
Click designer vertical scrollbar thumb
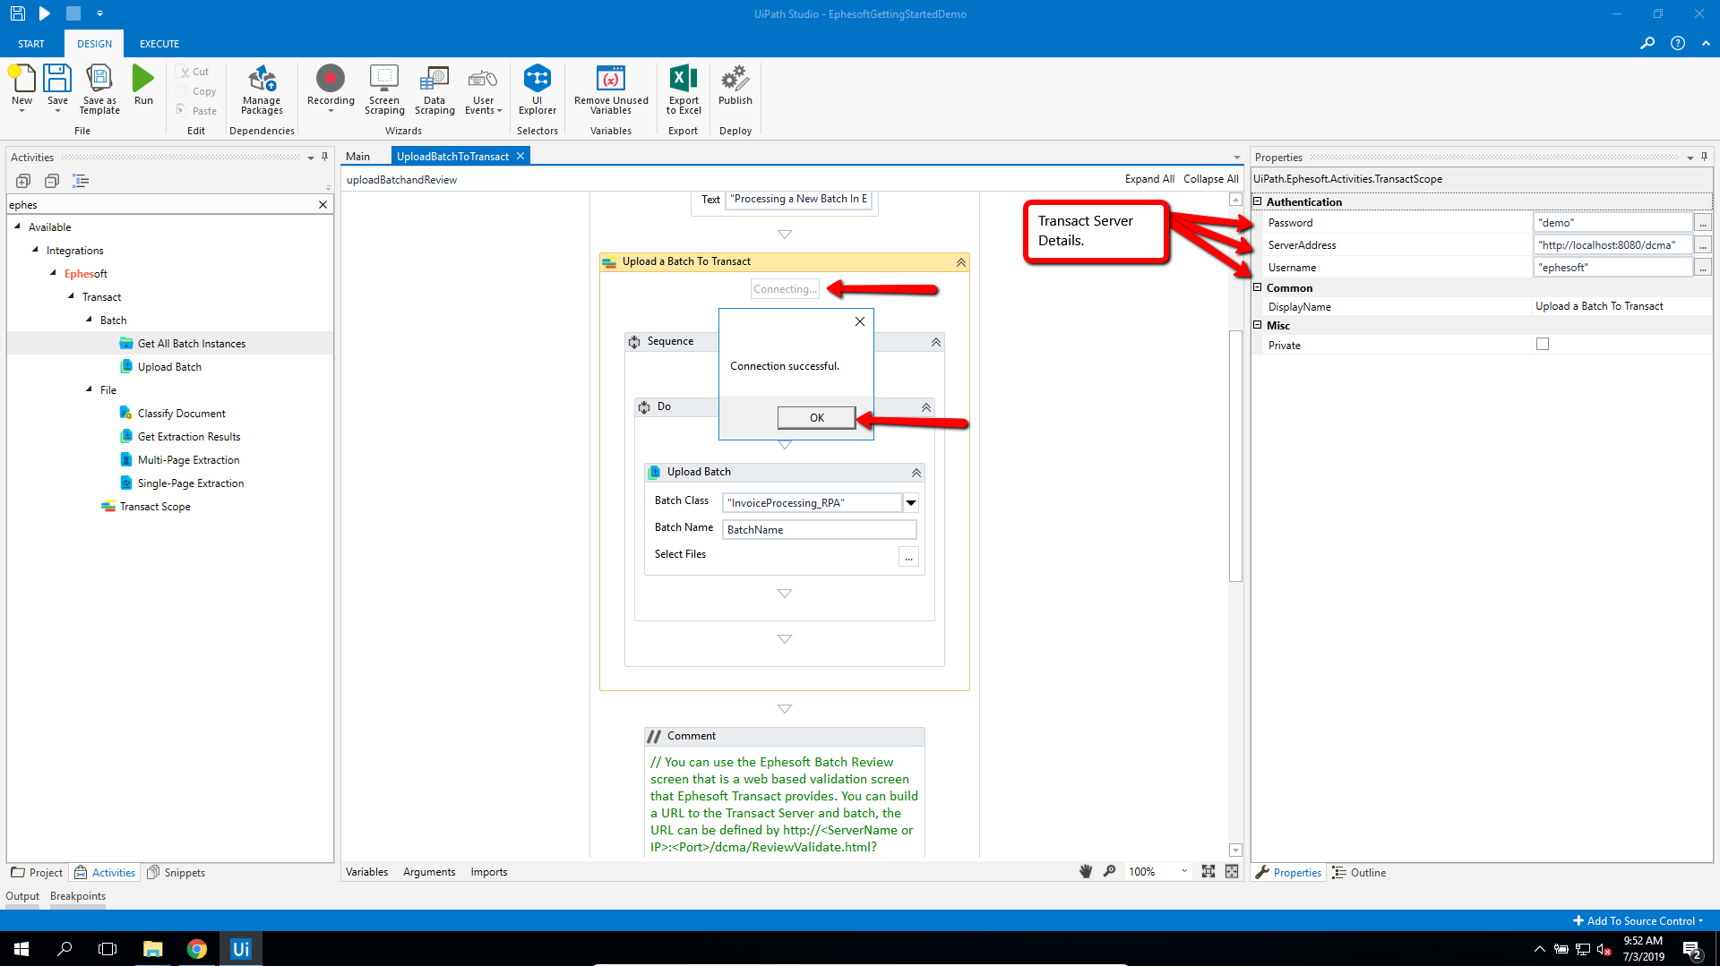[1235, 456]
